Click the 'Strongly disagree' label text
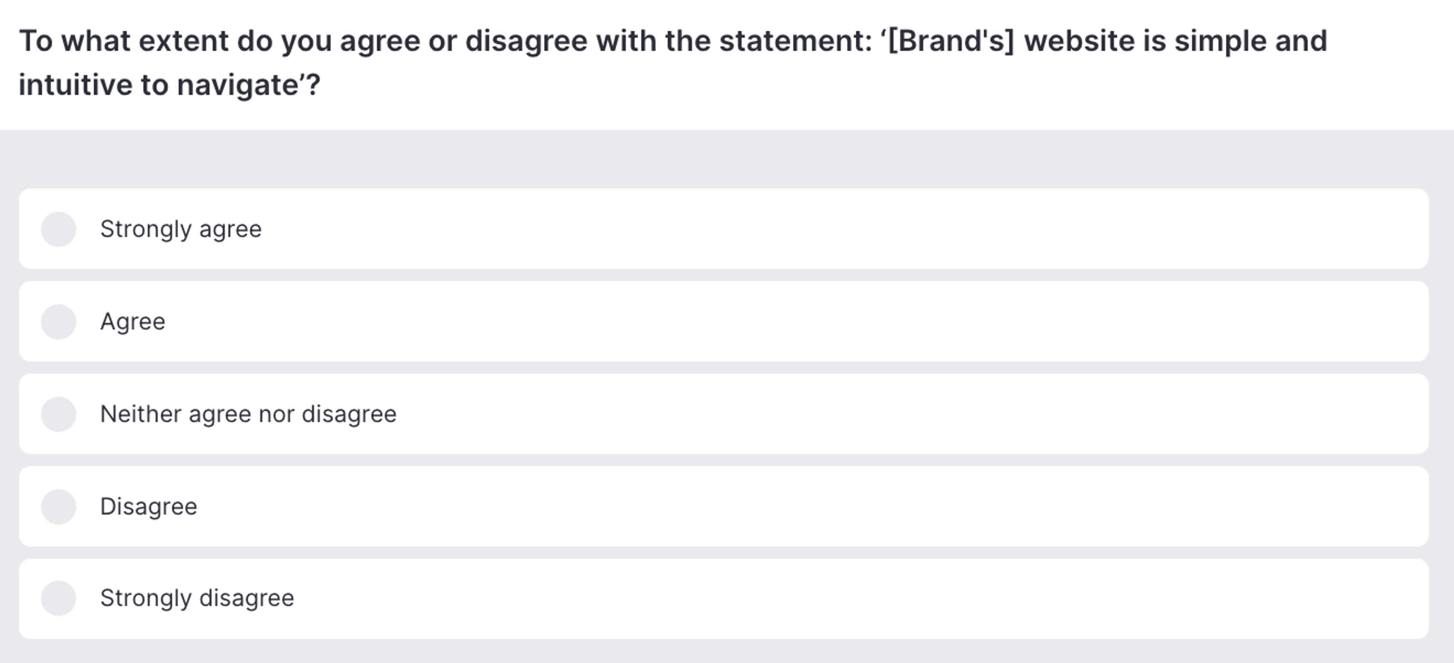This screenshot has height=663, width=1454. 197,598
